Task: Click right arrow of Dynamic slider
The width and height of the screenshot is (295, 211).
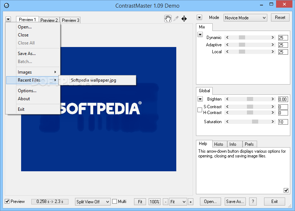Action: pyautogui.click(x=273, y=38)
